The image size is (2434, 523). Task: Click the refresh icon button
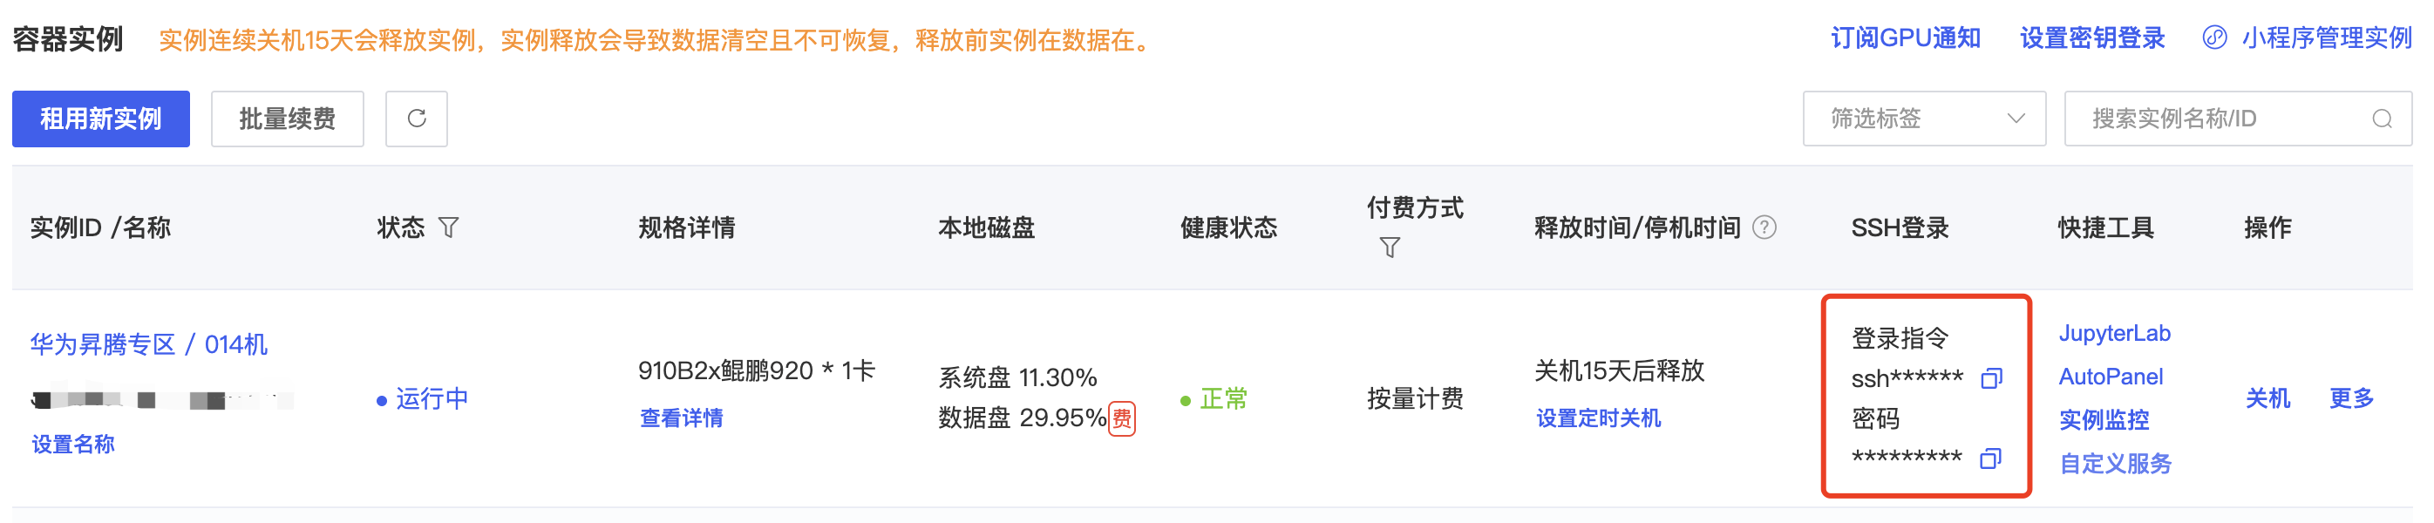(x=416, y=119)
